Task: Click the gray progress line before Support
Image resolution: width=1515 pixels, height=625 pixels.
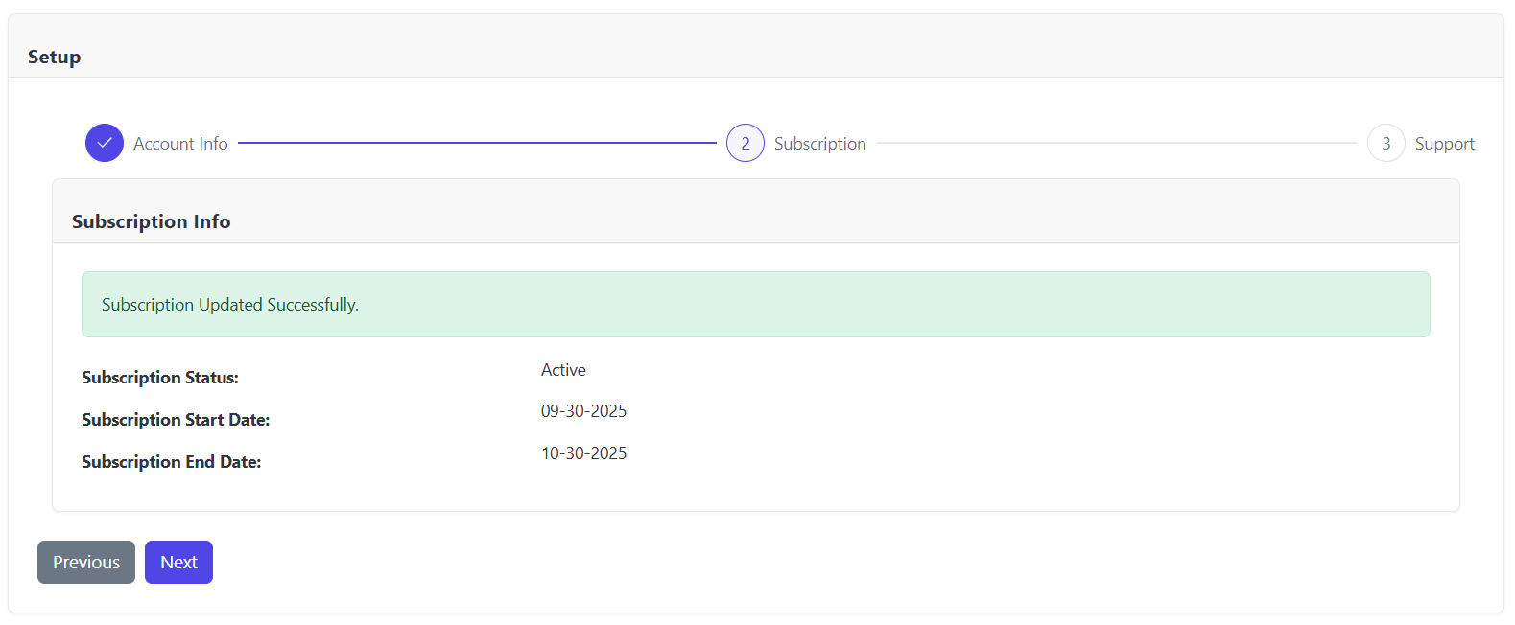Action: point(1116,143)
